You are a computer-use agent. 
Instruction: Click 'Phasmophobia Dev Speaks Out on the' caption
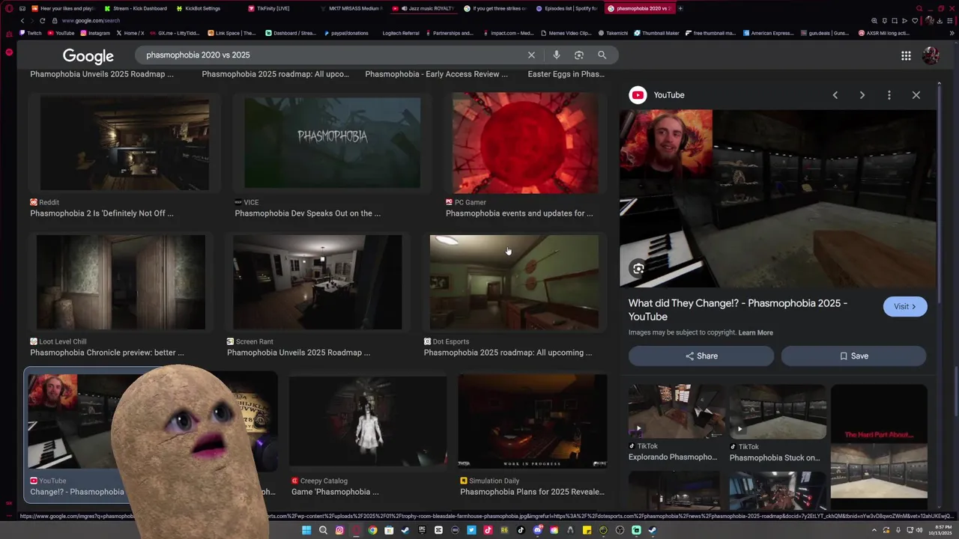(x=307, y=213)
